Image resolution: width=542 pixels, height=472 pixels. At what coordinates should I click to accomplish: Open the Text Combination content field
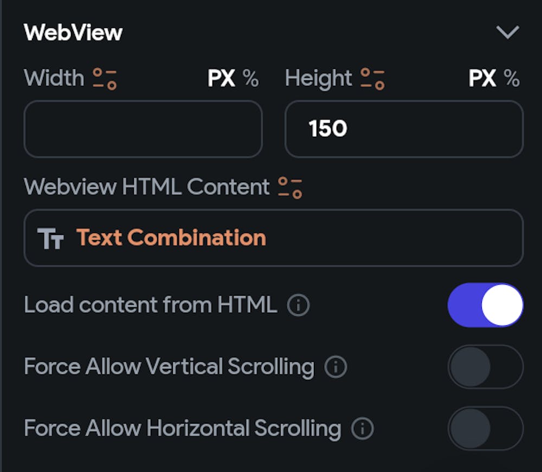click(x=274, y=238)
